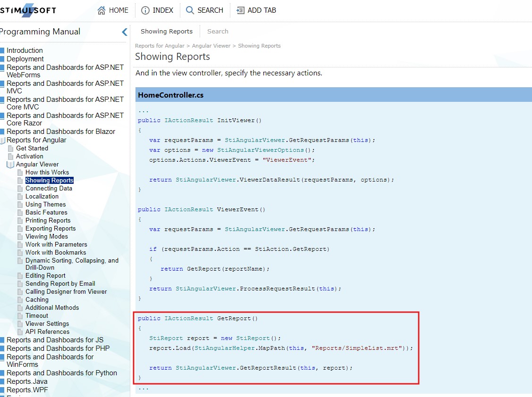
Task: Open Reports and Dashboards for JS
Action: [x=55, y=339]
